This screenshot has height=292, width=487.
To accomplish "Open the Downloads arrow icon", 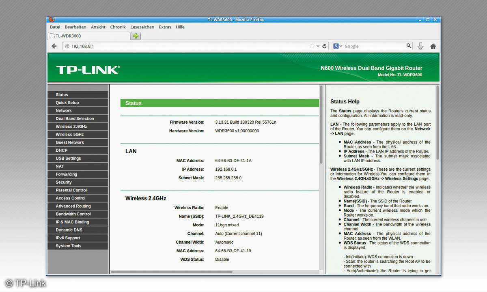I will pos(420,46).
